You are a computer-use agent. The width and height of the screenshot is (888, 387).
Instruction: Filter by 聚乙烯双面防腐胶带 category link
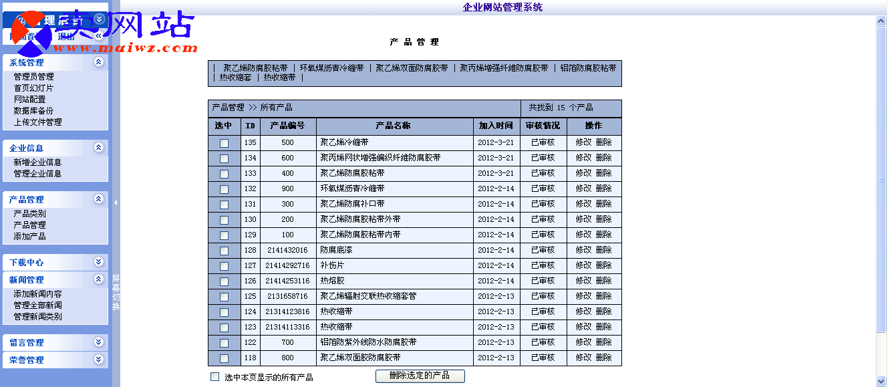click(x=412, y=68)
